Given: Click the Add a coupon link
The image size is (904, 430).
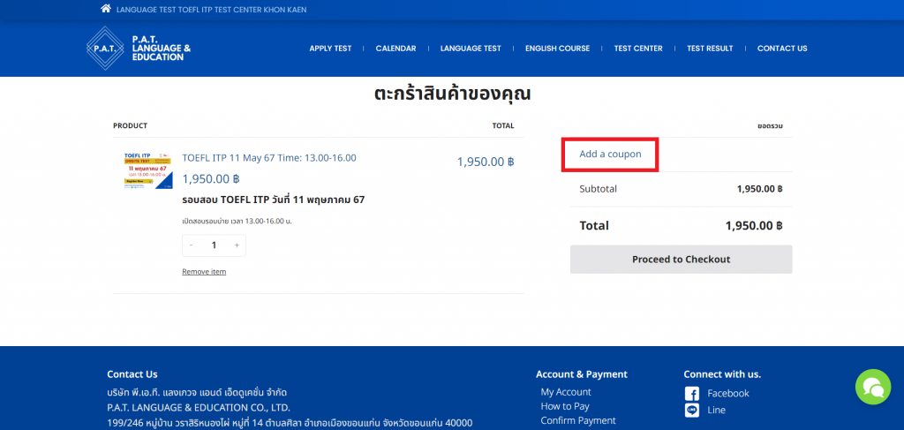Looking at the screenshot, I should pos(610,154).
